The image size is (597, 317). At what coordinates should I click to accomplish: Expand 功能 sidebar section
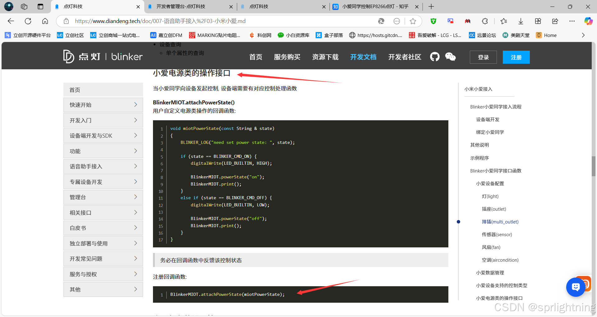pos(103,151)
